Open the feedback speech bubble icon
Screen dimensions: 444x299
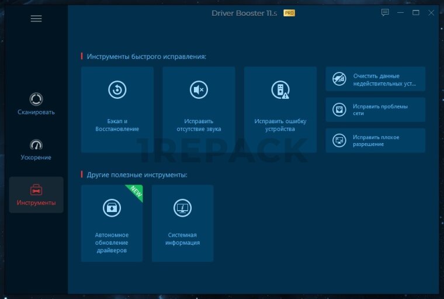(x=385, y=13)
